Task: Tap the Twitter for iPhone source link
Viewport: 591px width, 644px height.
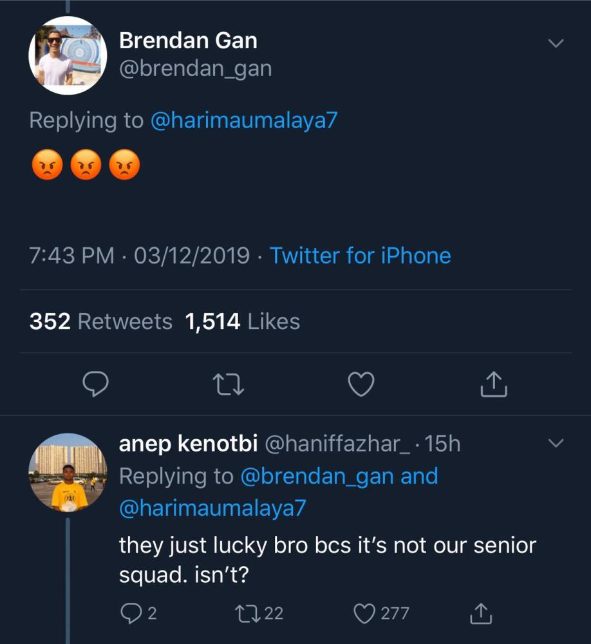Action: tap(360, 256)
